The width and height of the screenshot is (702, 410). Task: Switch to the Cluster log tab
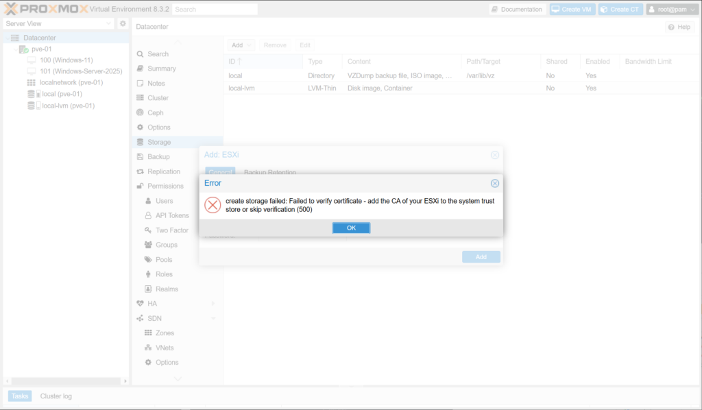pyautogui.click(x=56, y=396)
